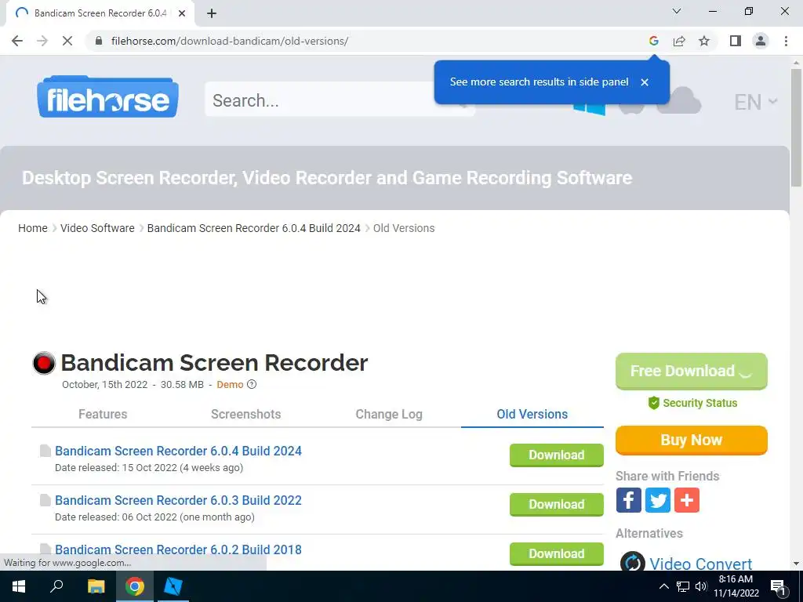Click the file icon beside 6.0.4 Build 2024
The height and width of the screenshot is (602, 803).
[x=45, y=451]
